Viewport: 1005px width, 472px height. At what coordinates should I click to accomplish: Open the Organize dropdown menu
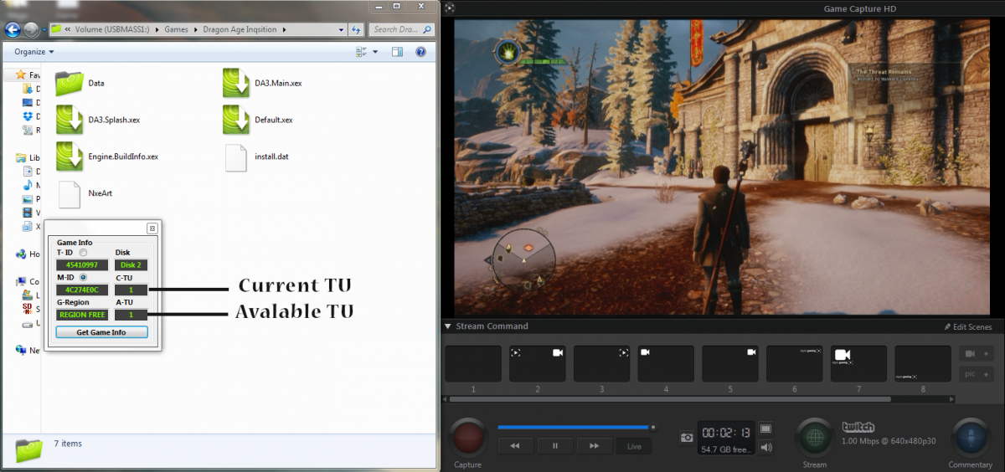tap(33, 52)
